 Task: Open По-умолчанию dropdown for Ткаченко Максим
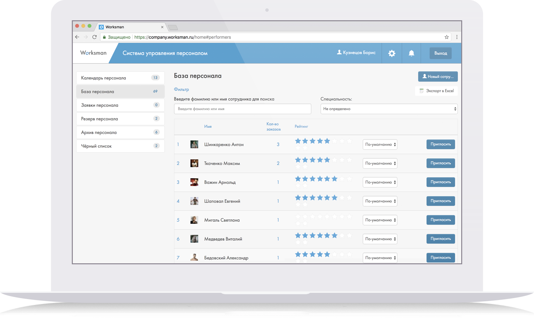380,163
